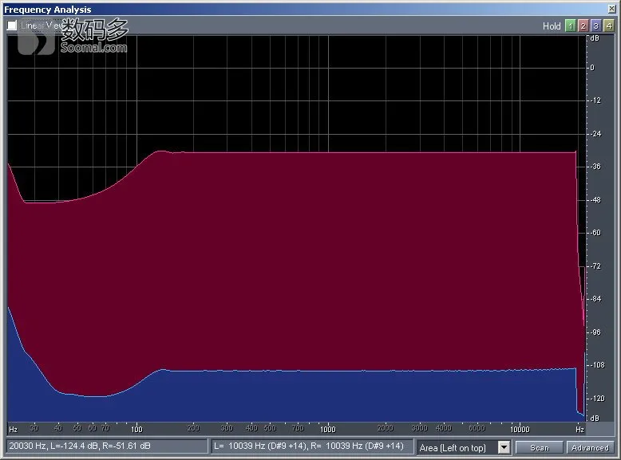Activate Hold button 1 (green)
Screen dimensions: 621x460
[570, 26]
